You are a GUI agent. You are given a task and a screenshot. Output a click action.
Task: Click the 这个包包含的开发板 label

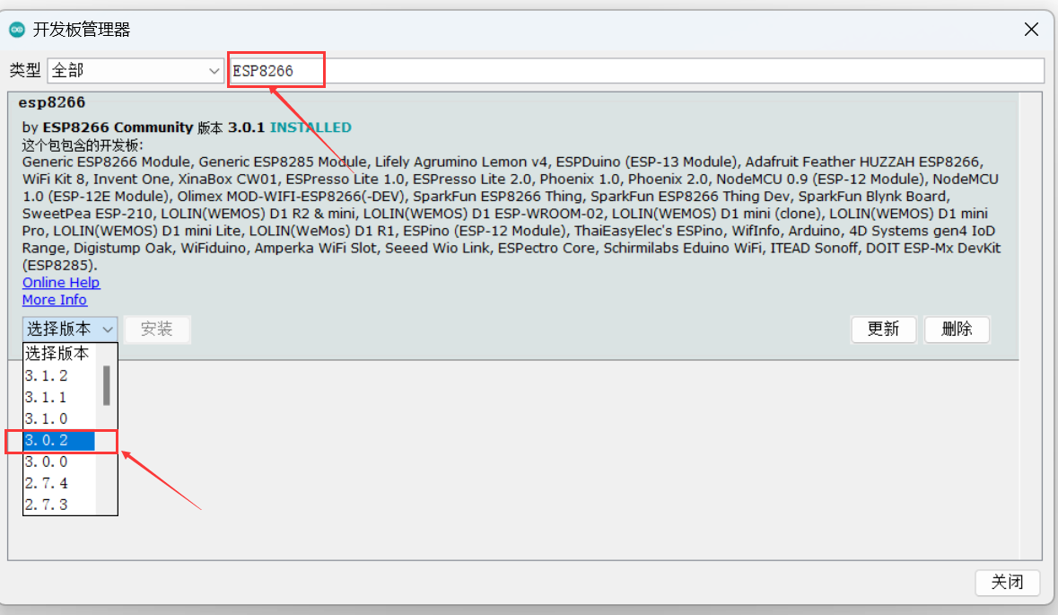pos(83,145)
